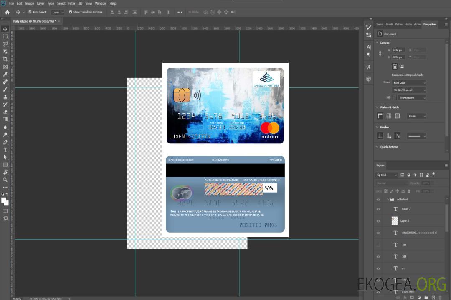Toggle the layer filter on/off switch
The image size is (451, 300).
[433, 174]
